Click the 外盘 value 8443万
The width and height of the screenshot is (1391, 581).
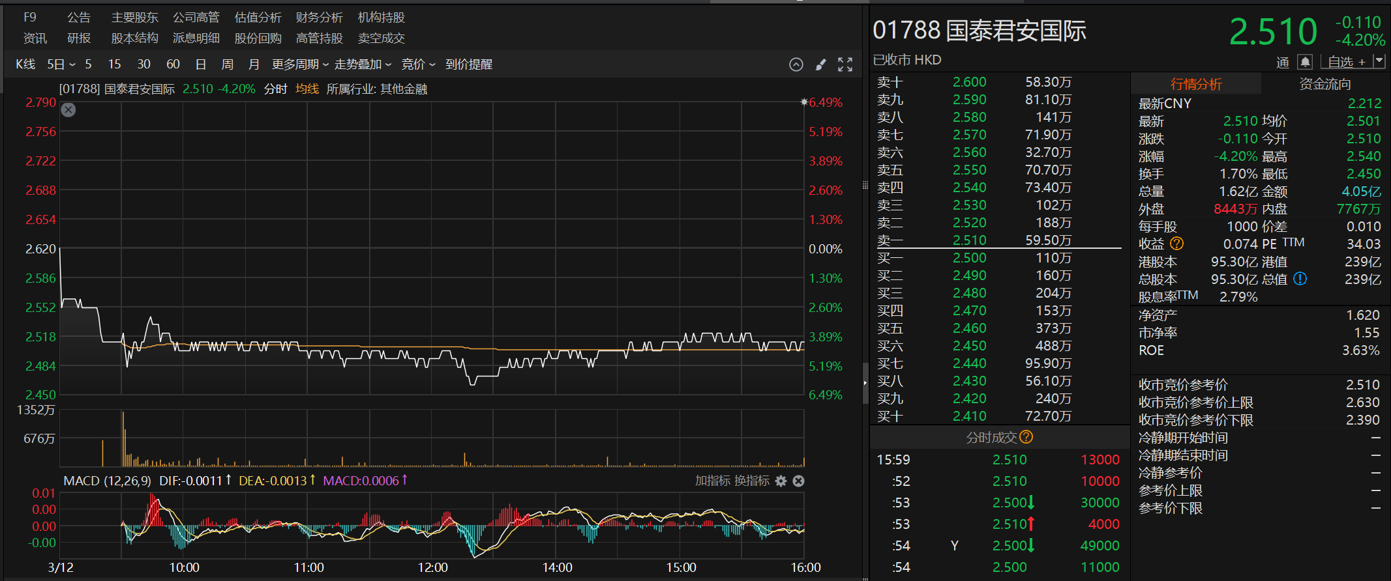coord(1235,209)
